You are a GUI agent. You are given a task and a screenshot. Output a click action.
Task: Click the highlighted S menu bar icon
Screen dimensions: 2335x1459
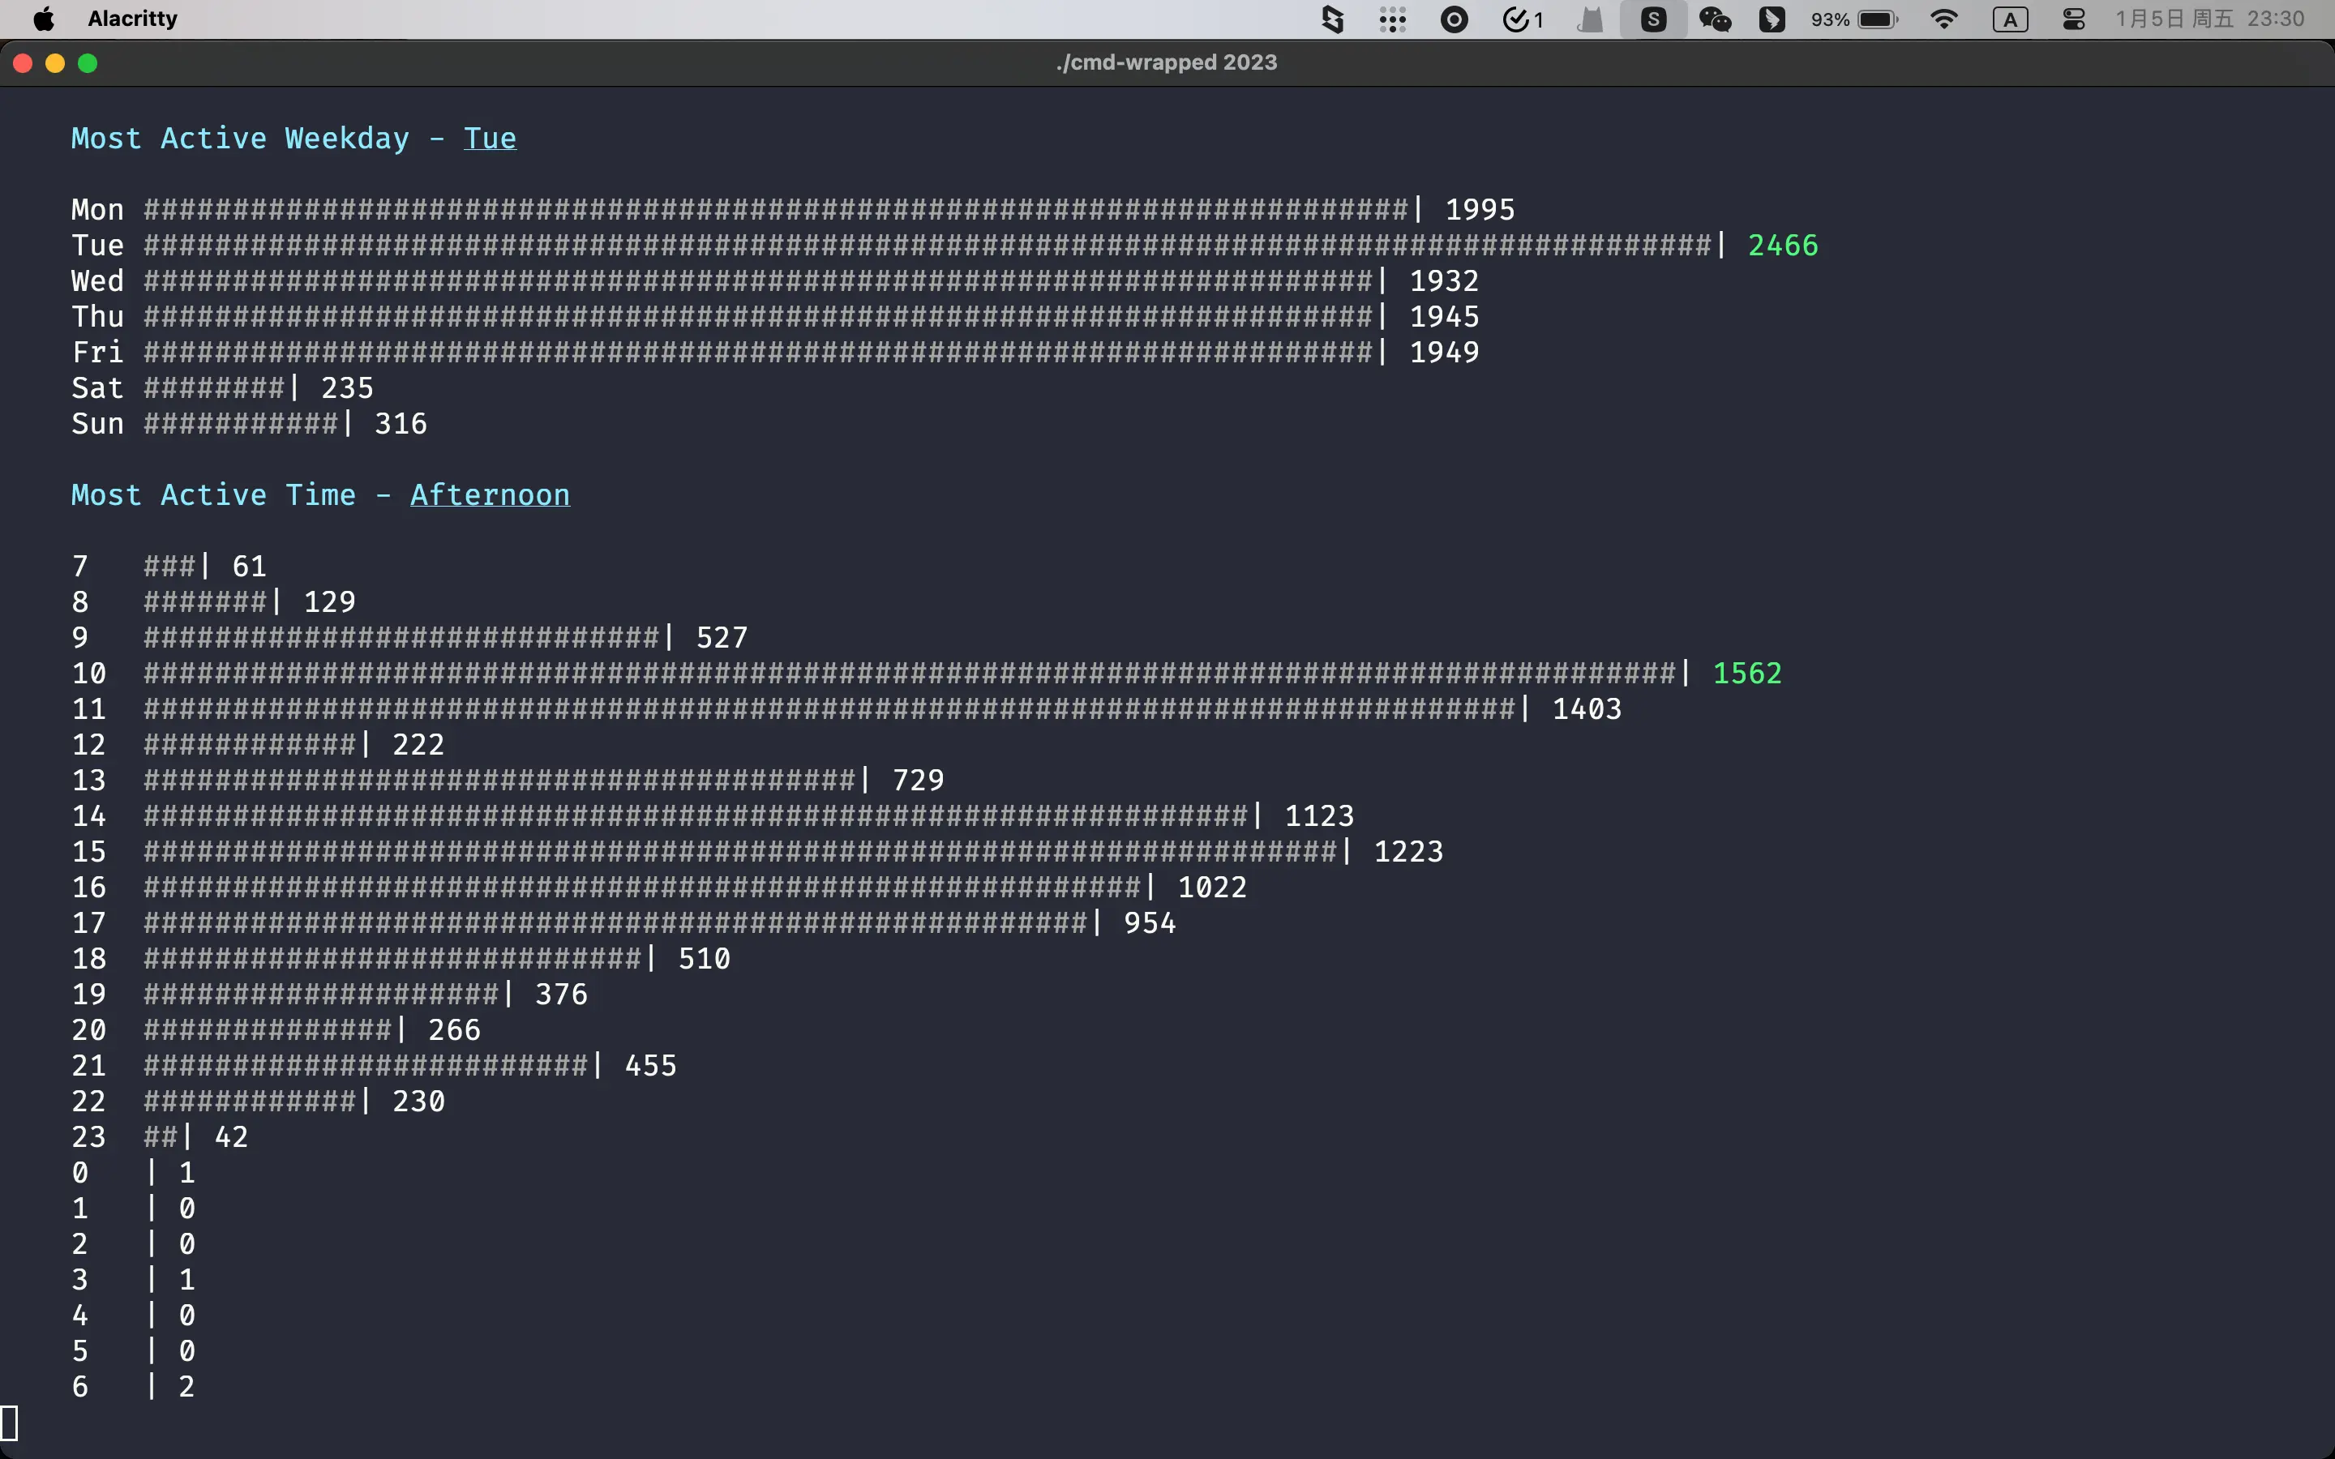(1653, 19)
